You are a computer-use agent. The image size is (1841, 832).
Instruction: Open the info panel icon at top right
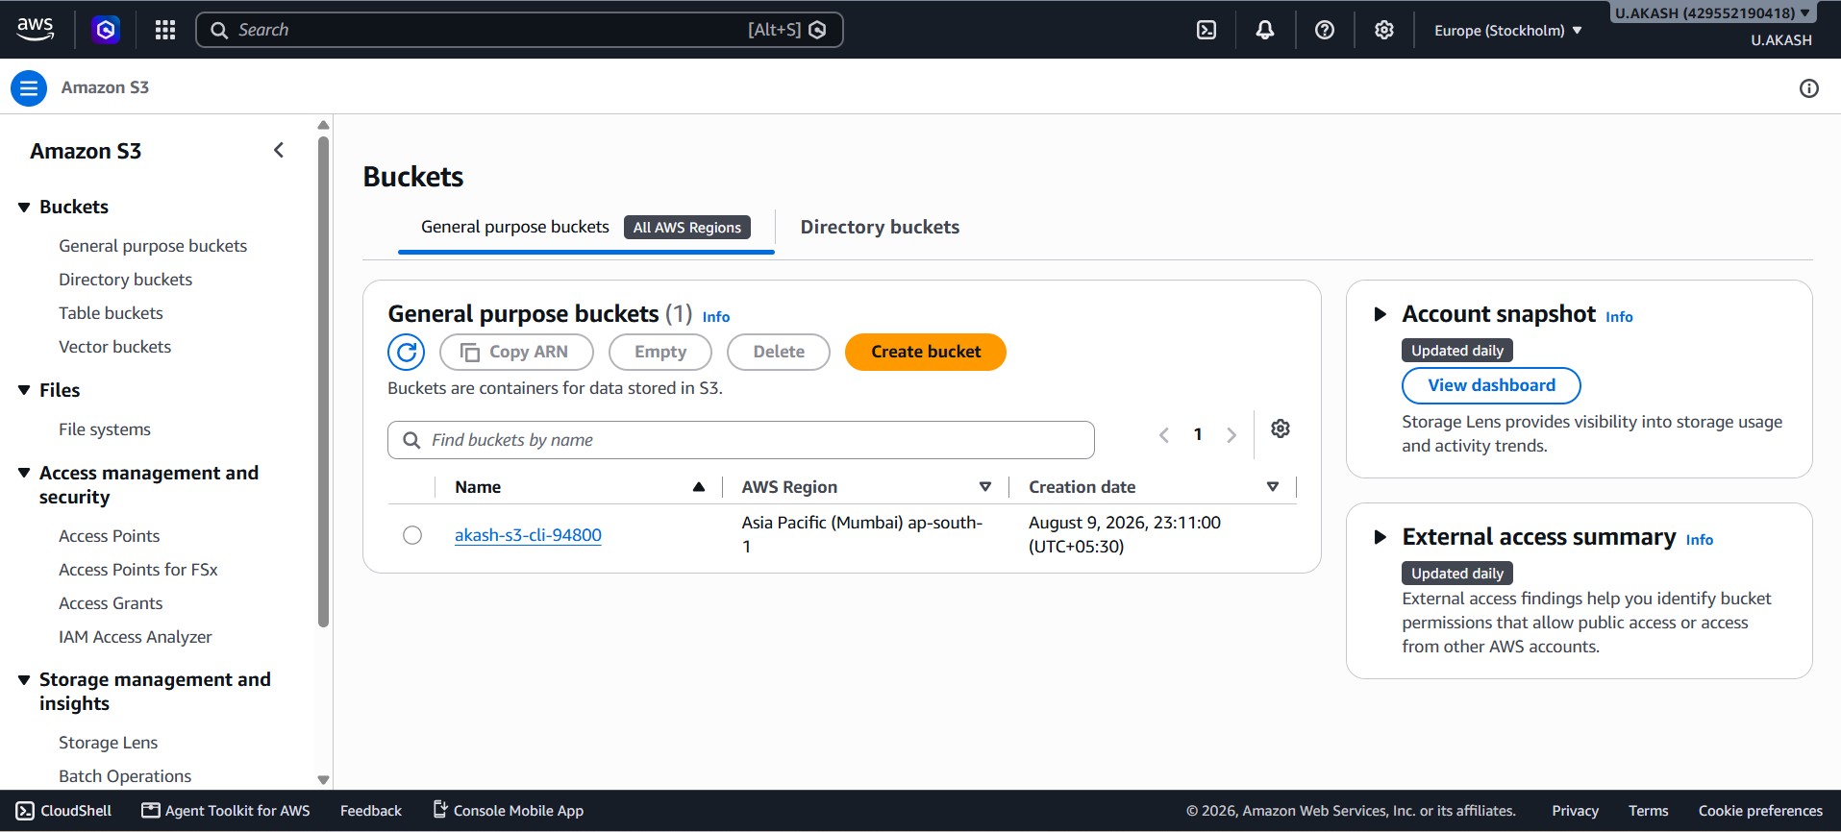tap(1809, 88)
